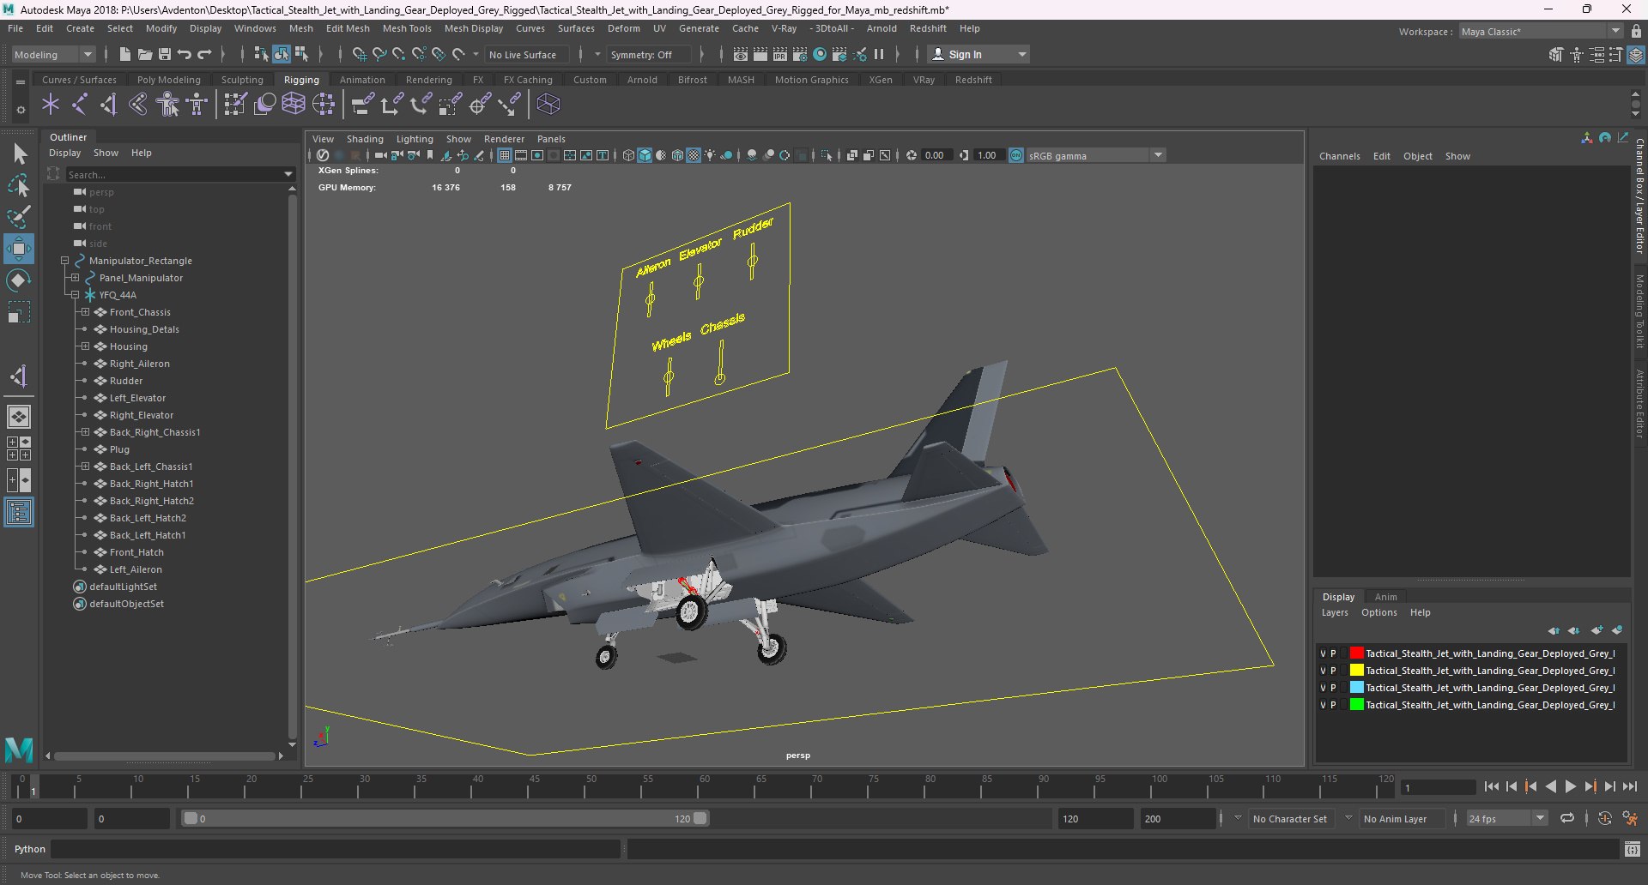Activate the Move tool in toolbox
This screenshot has width=1648, height=885.
tap(19, 249)
